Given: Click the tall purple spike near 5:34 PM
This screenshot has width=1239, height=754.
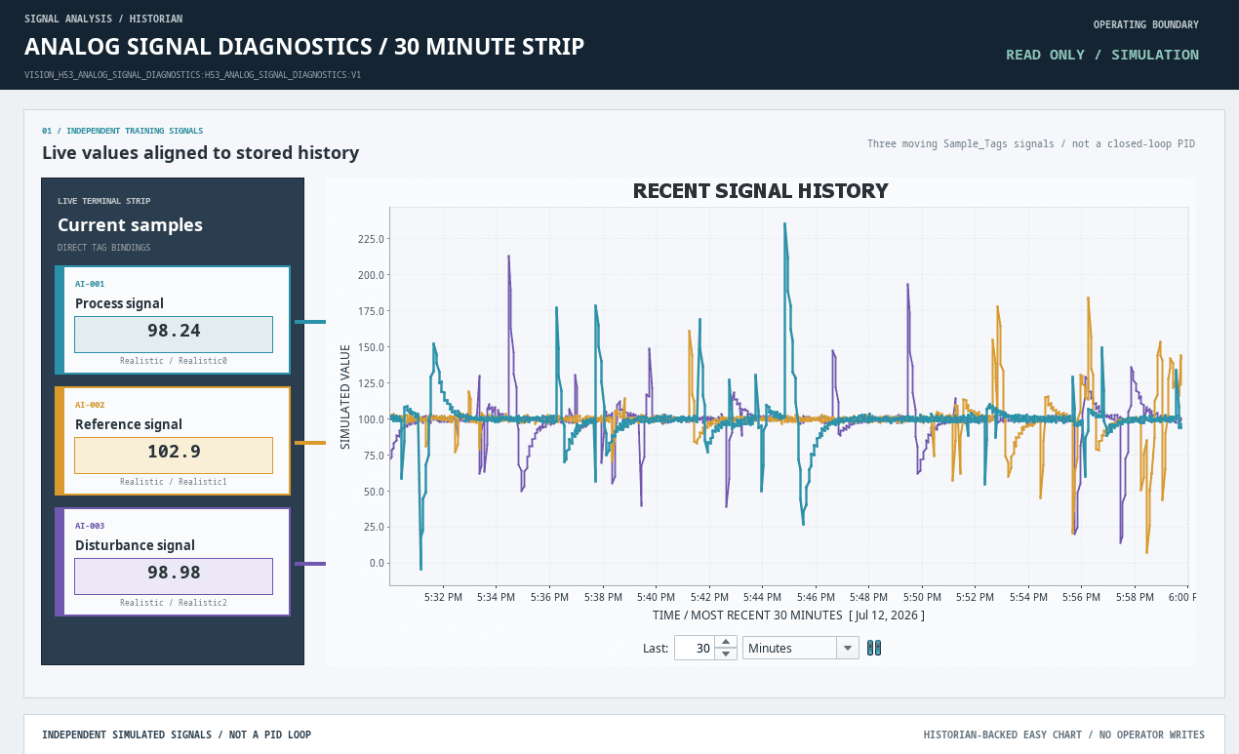Looking at the screenshot, I should 509,258.
